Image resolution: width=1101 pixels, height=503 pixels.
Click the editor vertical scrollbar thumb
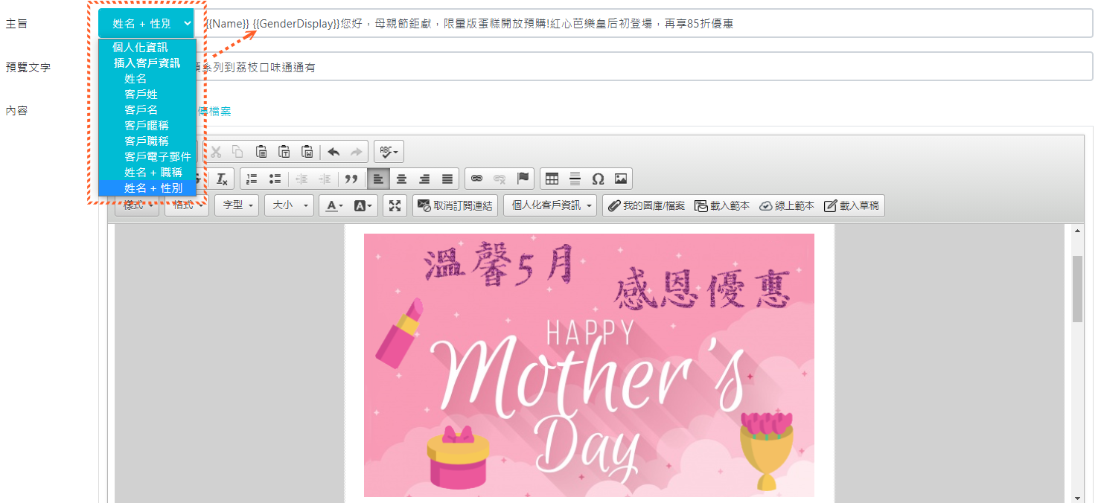1077,289
